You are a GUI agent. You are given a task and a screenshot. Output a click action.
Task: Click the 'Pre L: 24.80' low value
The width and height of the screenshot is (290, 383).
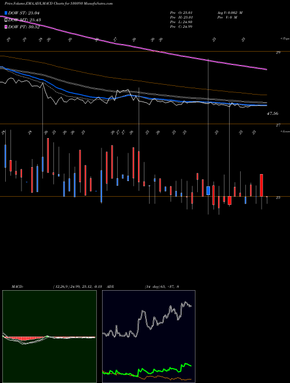[x=182, y=22]
